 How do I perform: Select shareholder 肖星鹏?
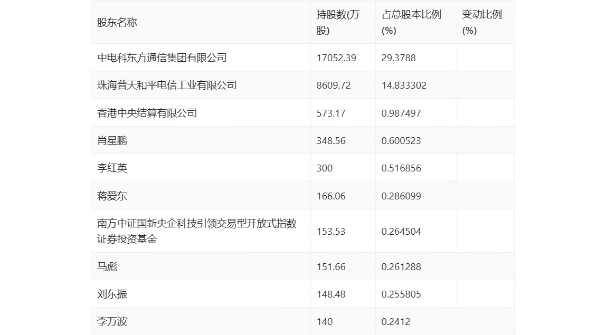(112, 141)
